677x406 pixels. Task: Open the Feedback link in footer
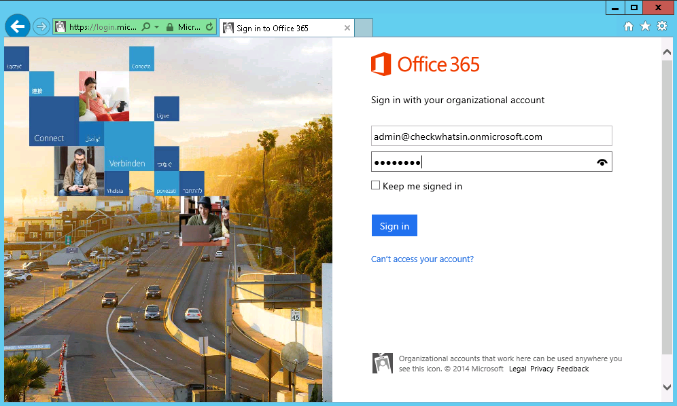click(572, 369)
